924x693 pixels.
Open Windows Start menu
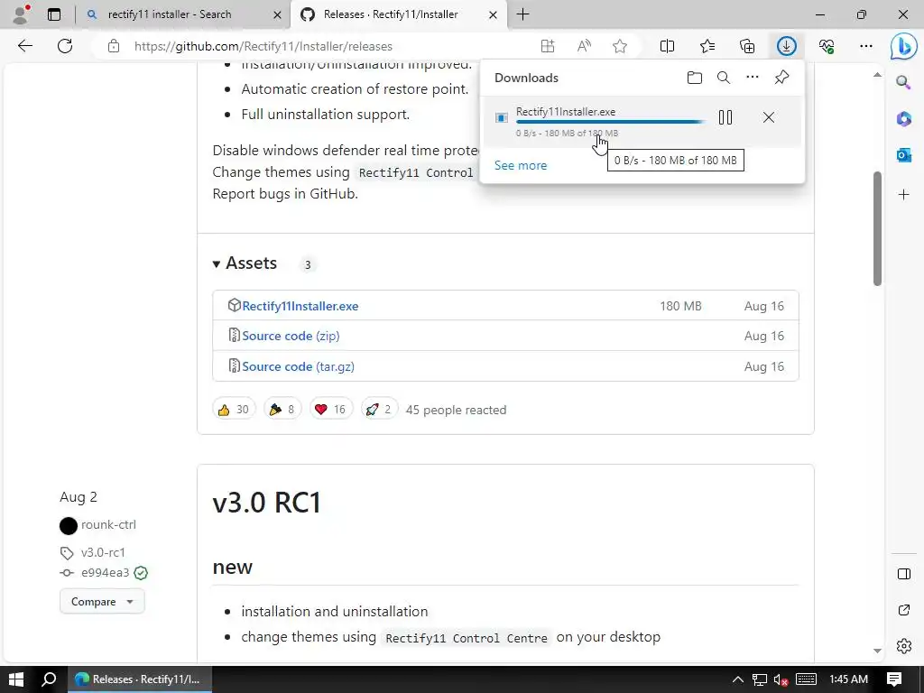16,679
